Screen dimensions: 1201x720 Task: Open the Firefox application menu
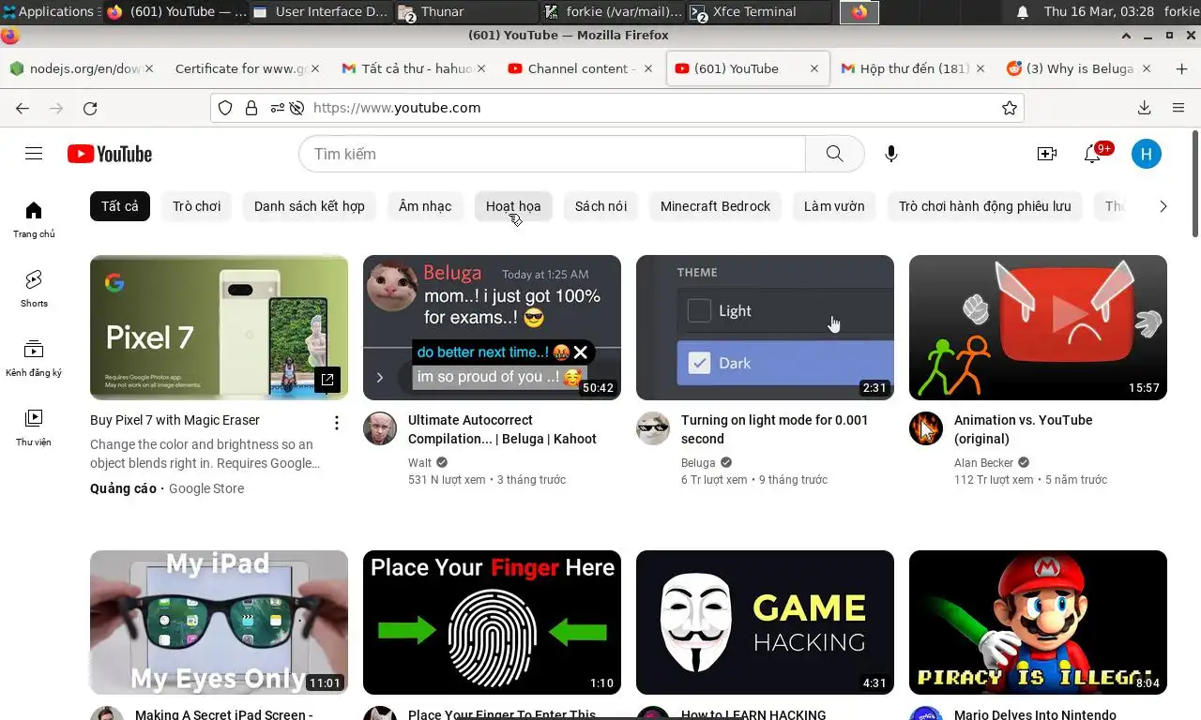[1178, 108]
